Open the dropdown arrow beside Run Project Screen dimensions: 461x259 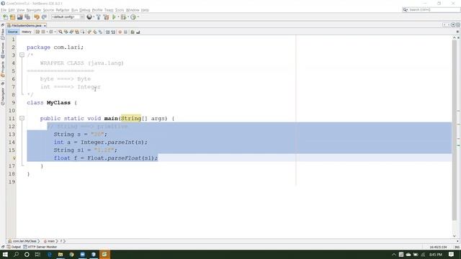[118, 17]
